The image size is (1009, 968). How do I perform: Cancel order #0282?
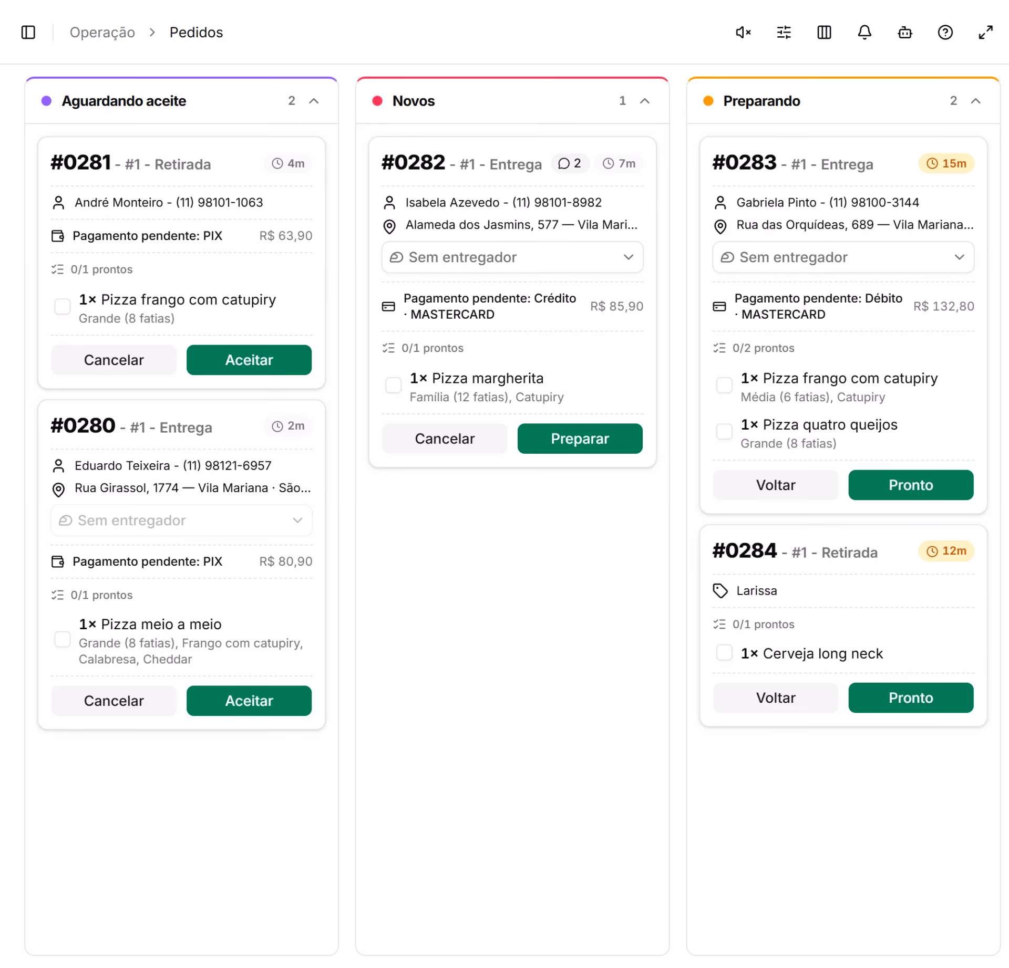click(x=445, y=439)
